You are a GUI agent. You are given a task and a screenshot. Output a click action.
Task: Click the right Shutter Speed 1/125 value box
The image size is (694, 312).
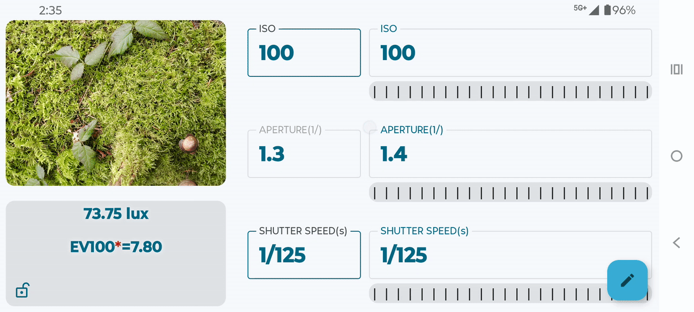click(488, 255)
